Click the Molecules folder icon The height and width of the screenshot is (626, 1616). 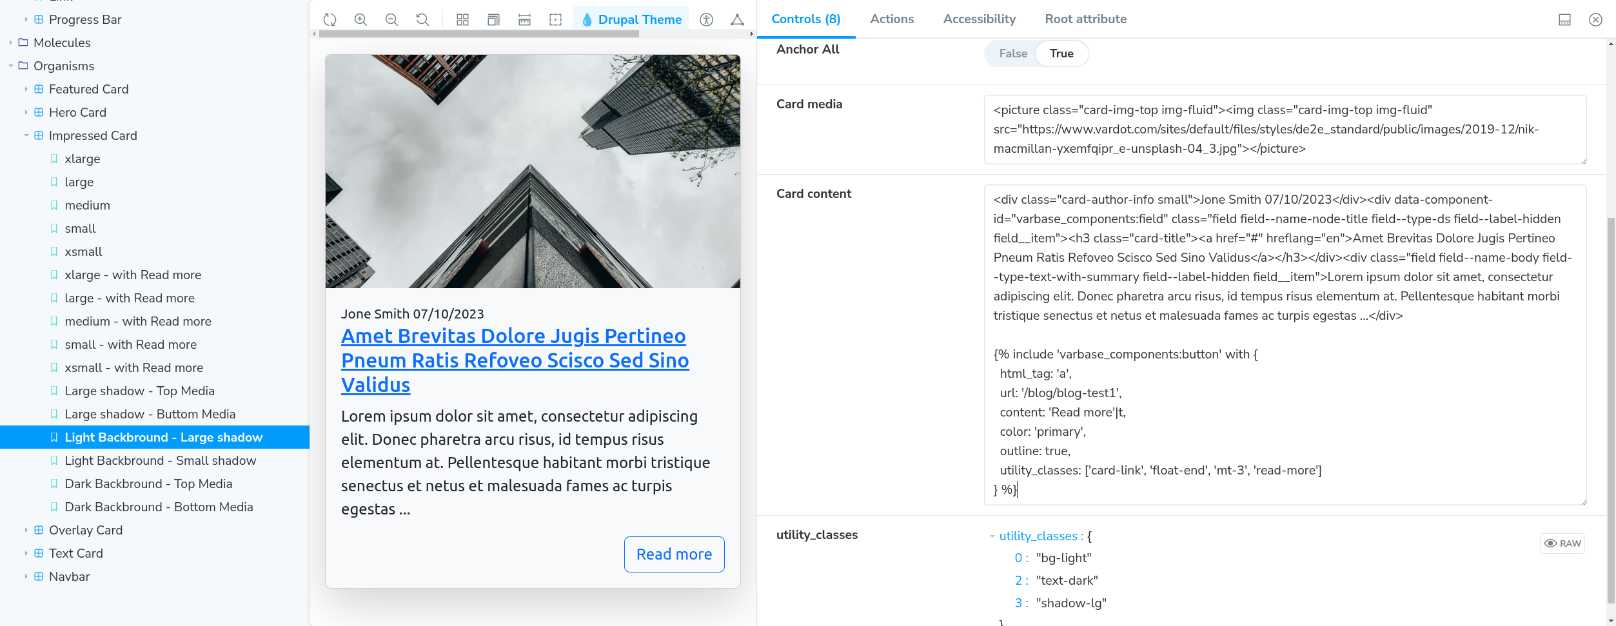(x=23, y=43)
